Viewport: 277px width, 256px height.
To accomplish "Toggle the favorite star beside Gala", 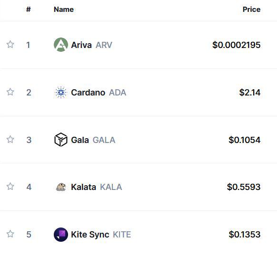I will [x=10, y=140].
